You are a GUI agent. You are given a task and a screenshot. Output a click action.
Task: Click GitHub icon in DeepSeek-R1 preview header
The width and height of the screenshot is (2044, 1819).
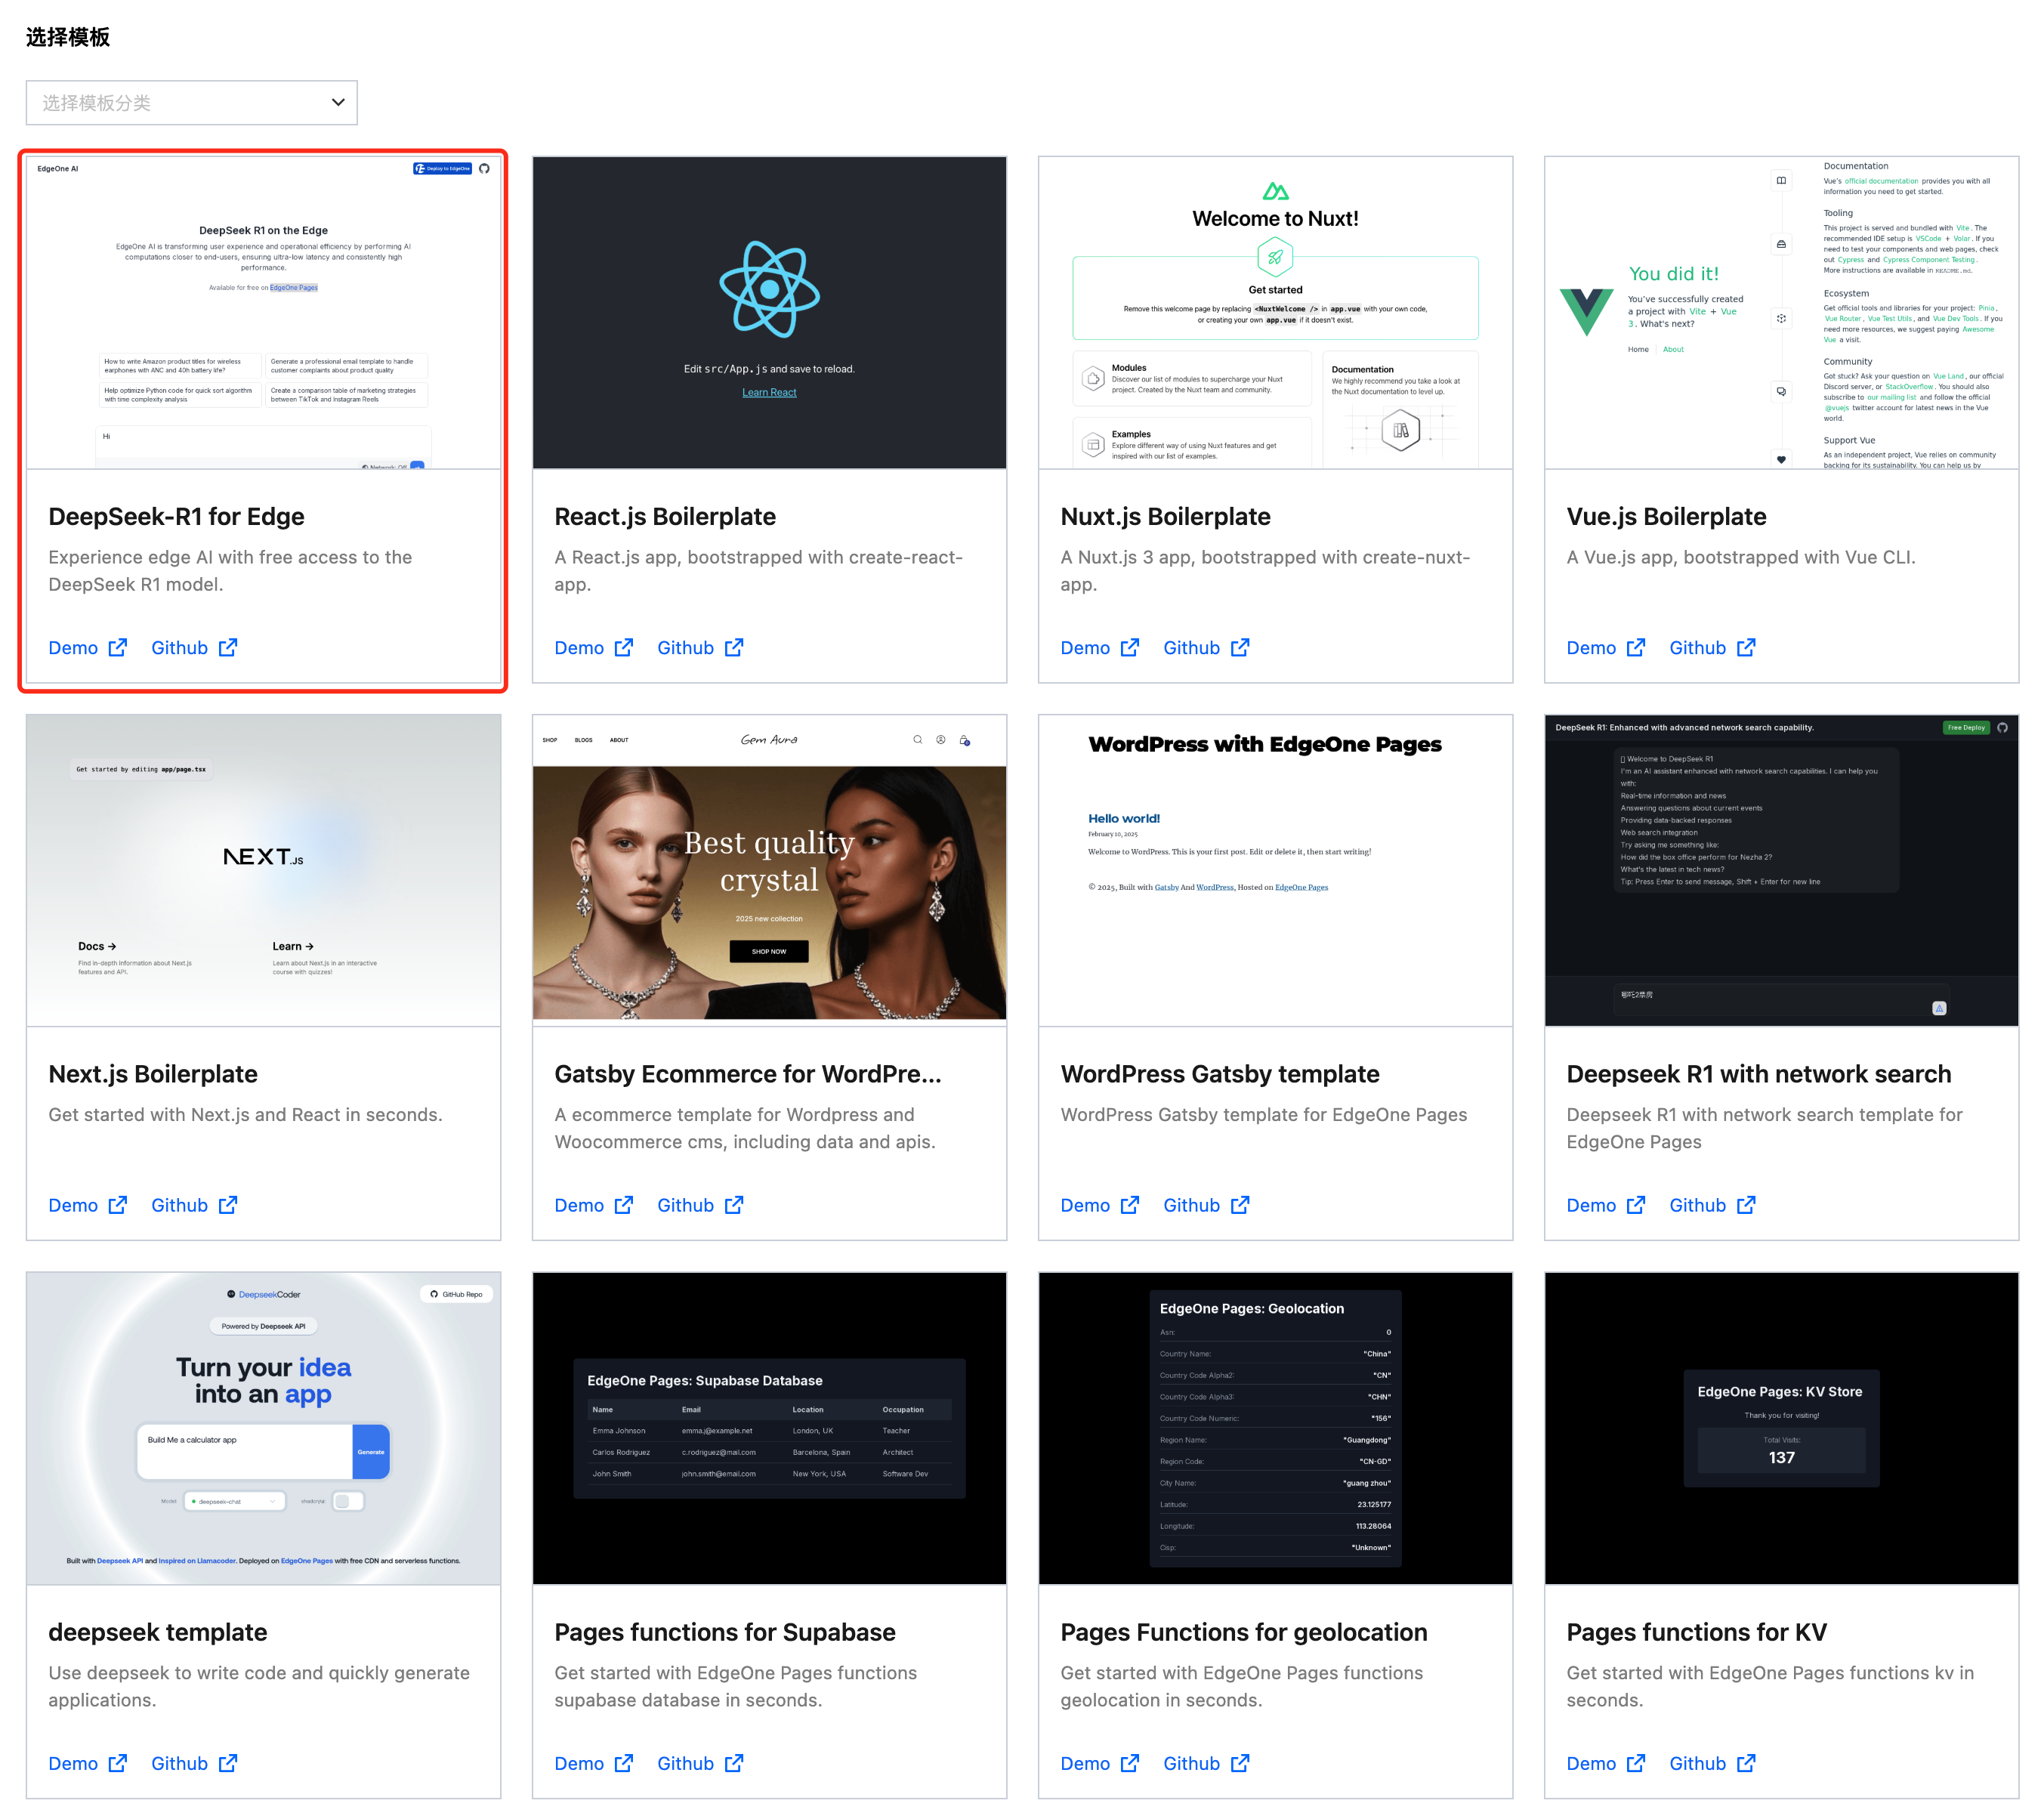tap(484, 169)
